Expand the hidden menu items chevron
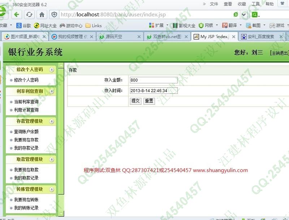289x220 pixels. pyautogui.click(x=204, y=4)
